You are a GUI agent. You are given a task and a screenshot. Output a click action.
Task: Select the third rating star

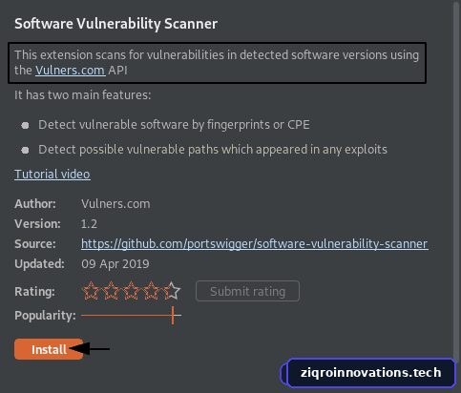pyautogui.click(x=131, y=291)
